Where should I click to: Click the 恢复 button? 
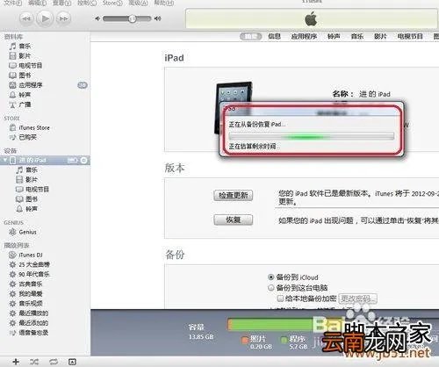pyautogui.click(x=233, y=219)
